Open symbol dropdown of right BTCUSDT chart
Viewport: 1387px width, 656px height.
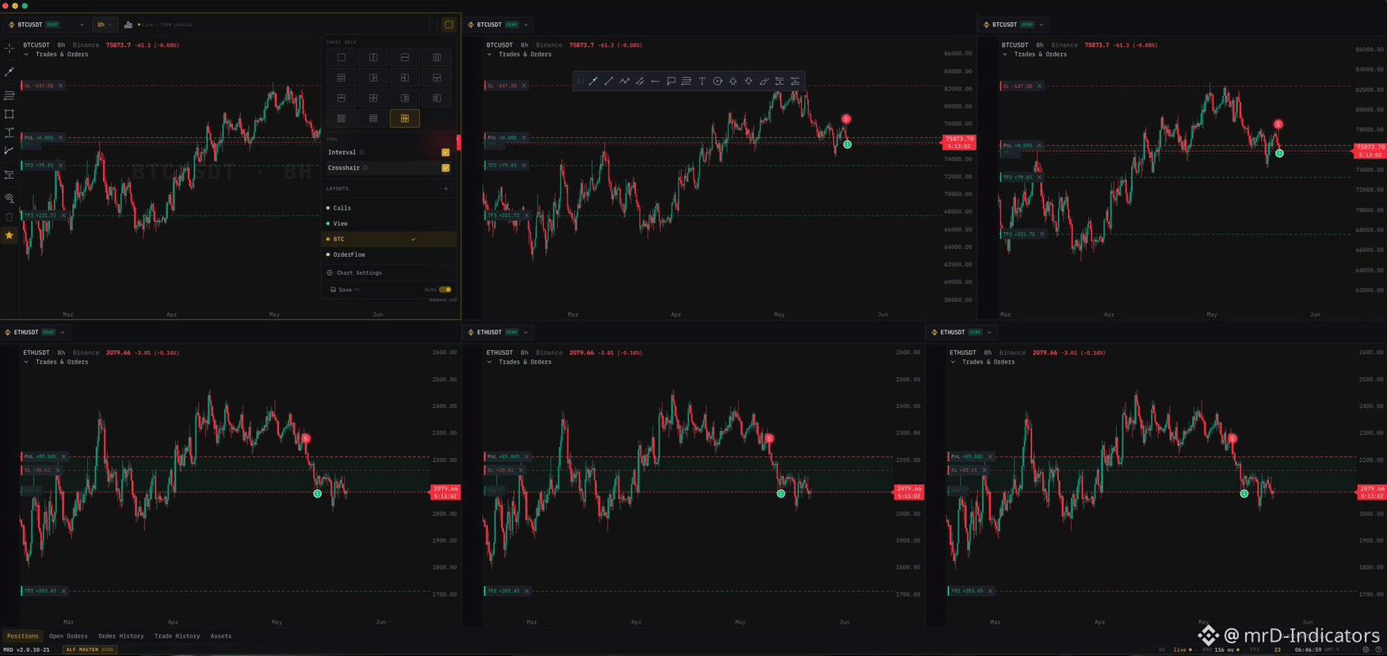1015,25
